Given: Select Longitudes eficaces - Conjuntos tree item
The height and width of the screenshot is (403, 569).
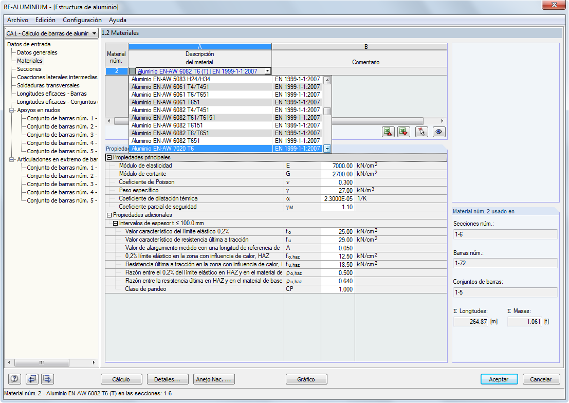Looking at the screenshot, I should (x=57, y=102).
